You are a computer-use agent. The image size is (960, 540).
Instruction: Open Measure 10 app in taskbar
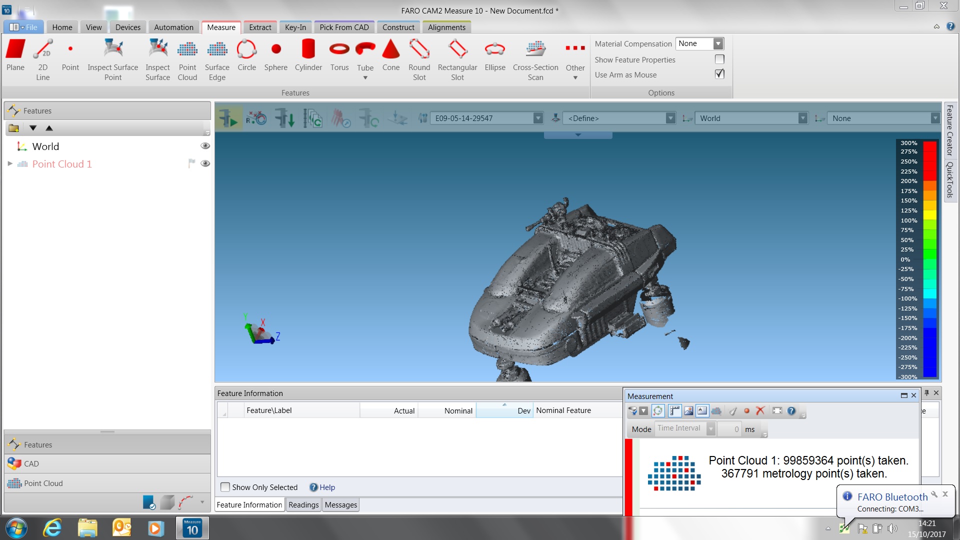click(x=192, y=528)
